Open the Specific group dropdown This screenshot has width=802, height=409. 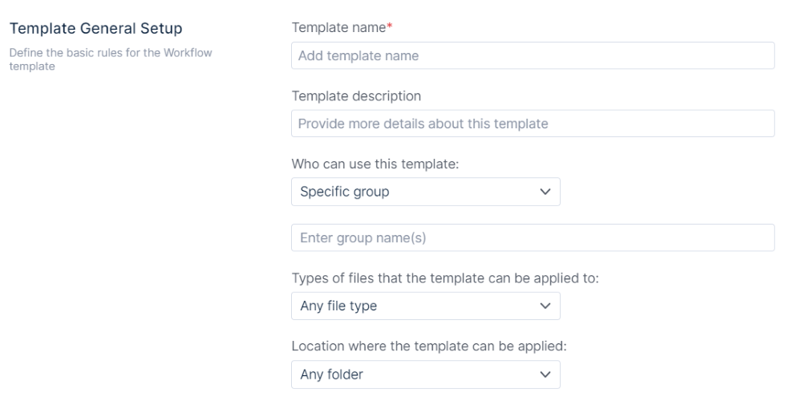coord(426,192)
